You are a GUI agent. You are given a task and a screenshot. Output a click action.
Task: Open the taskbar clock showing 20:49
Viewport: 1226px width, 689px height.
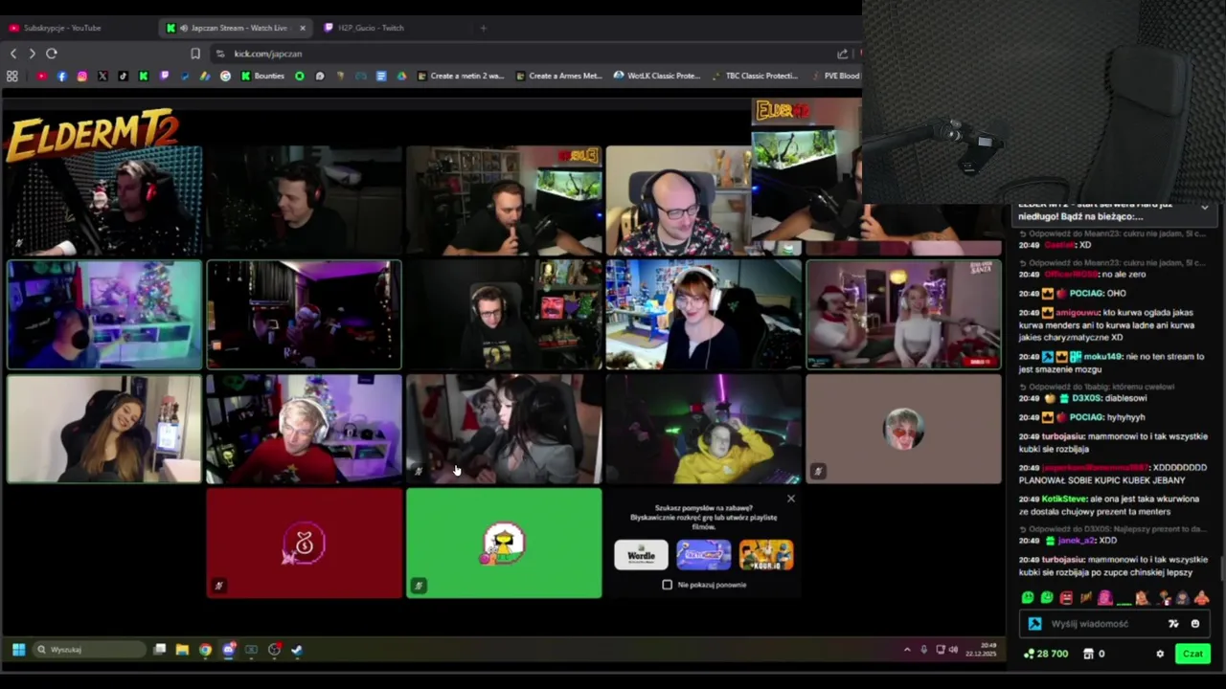(981, 650)
